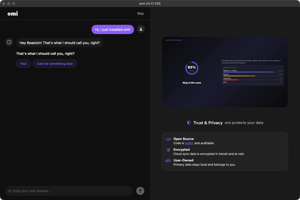Click the omi assistant loading avatar icon

(x=9, y=42)
